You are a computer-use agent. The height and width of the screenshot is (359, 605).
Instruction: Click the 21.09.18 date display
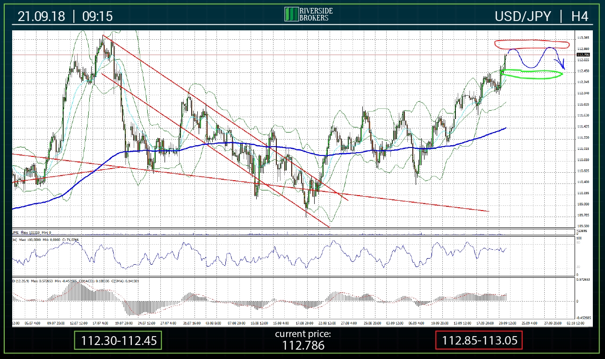tap(42, 16)
